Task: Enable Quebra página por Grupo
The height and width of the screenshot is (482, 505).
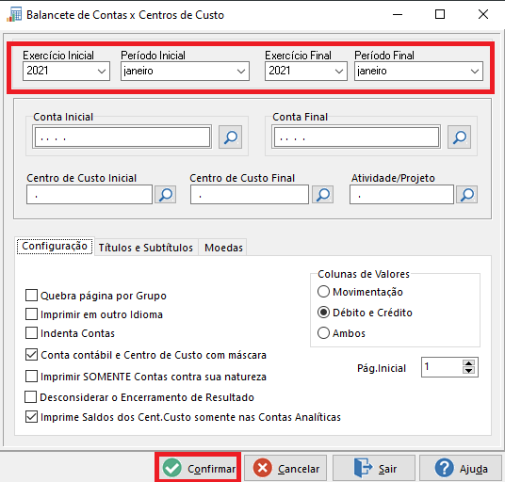Action: pyautogui.click(x=31, y=295)
